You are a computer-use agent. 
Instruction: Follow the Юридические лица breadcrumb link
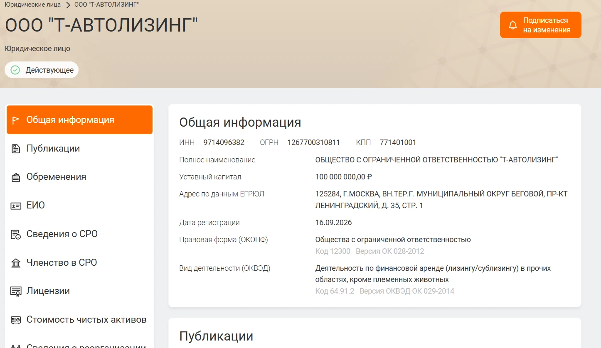pyautogui.click(x=33, y=5)
